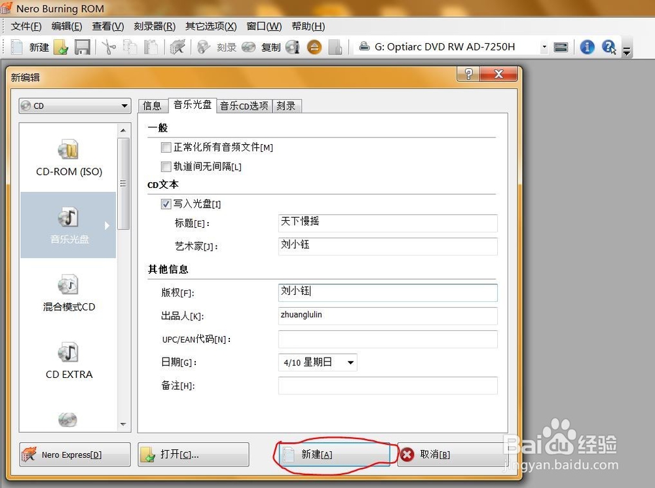655x488 pixels.
Task: Open 窗口(W) menu
Action: pyautogui.click(x=264, y=26)
